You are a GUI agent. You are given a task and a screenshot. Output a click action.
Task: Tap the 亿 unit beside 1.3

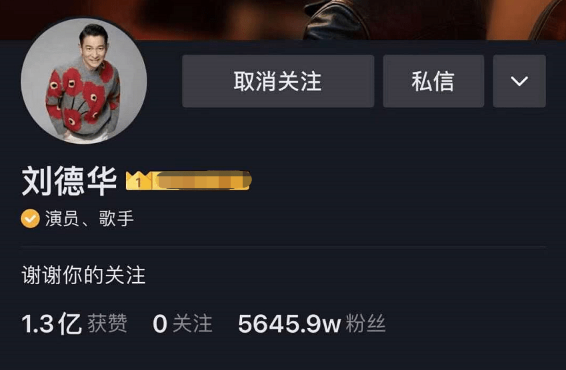pyautogui.click(x=70, y=323)
